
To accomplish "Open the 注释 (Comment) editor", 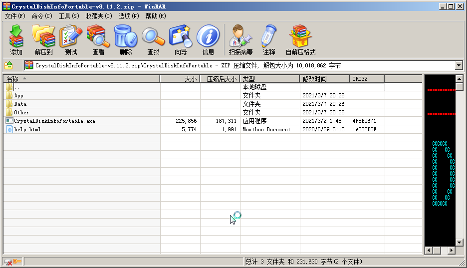I will 269,40.
